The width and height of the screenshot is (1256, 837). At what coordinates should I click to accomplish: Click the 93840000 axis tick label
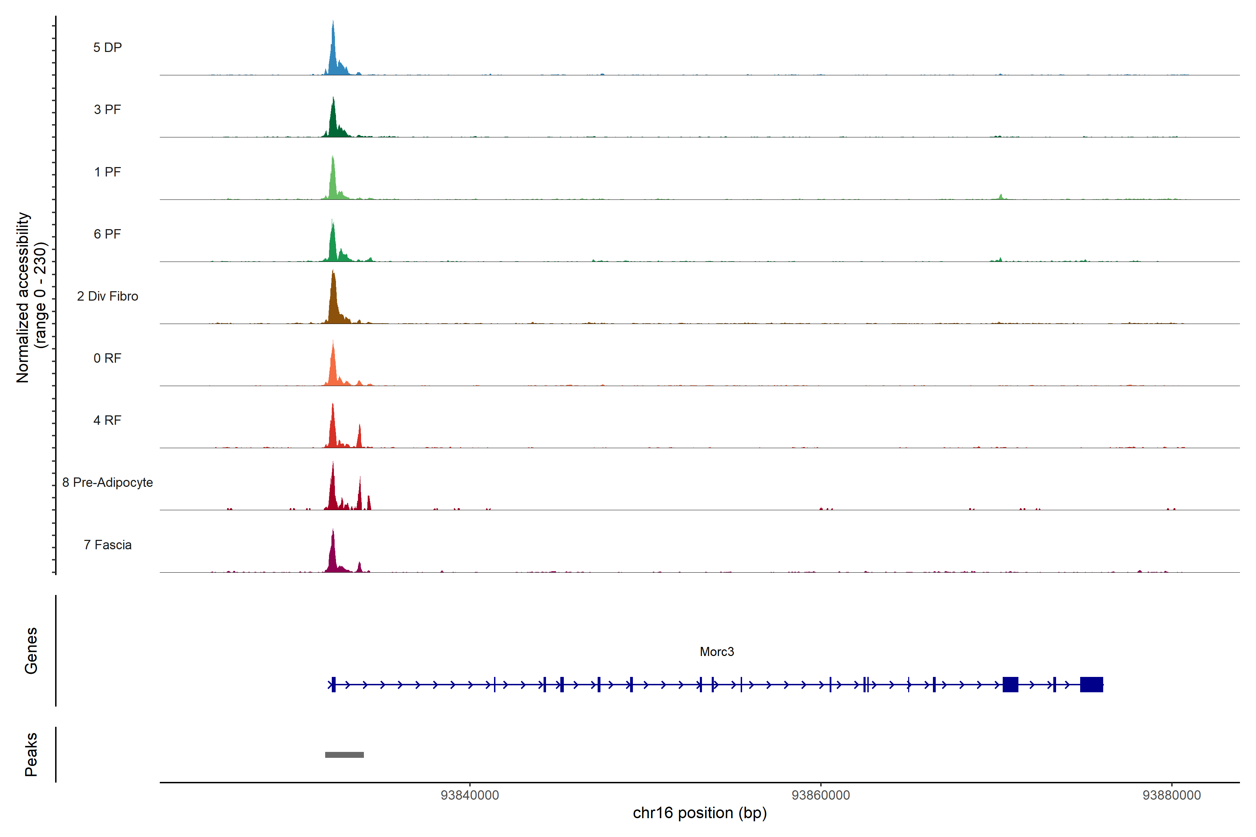470,795
